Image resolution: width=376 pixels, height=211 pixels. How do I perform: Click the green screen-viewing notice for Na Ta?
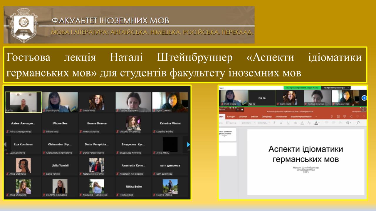pos(302,88)
